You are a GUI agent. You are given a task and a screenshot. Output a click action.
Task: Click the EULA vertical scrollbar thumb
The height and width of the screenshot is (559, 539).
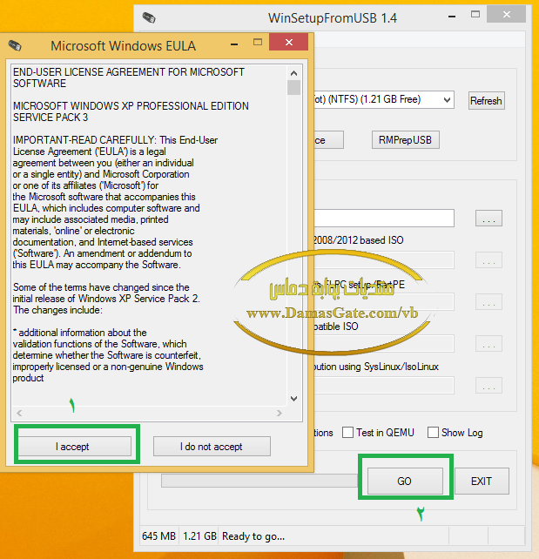tap(293, 88)
